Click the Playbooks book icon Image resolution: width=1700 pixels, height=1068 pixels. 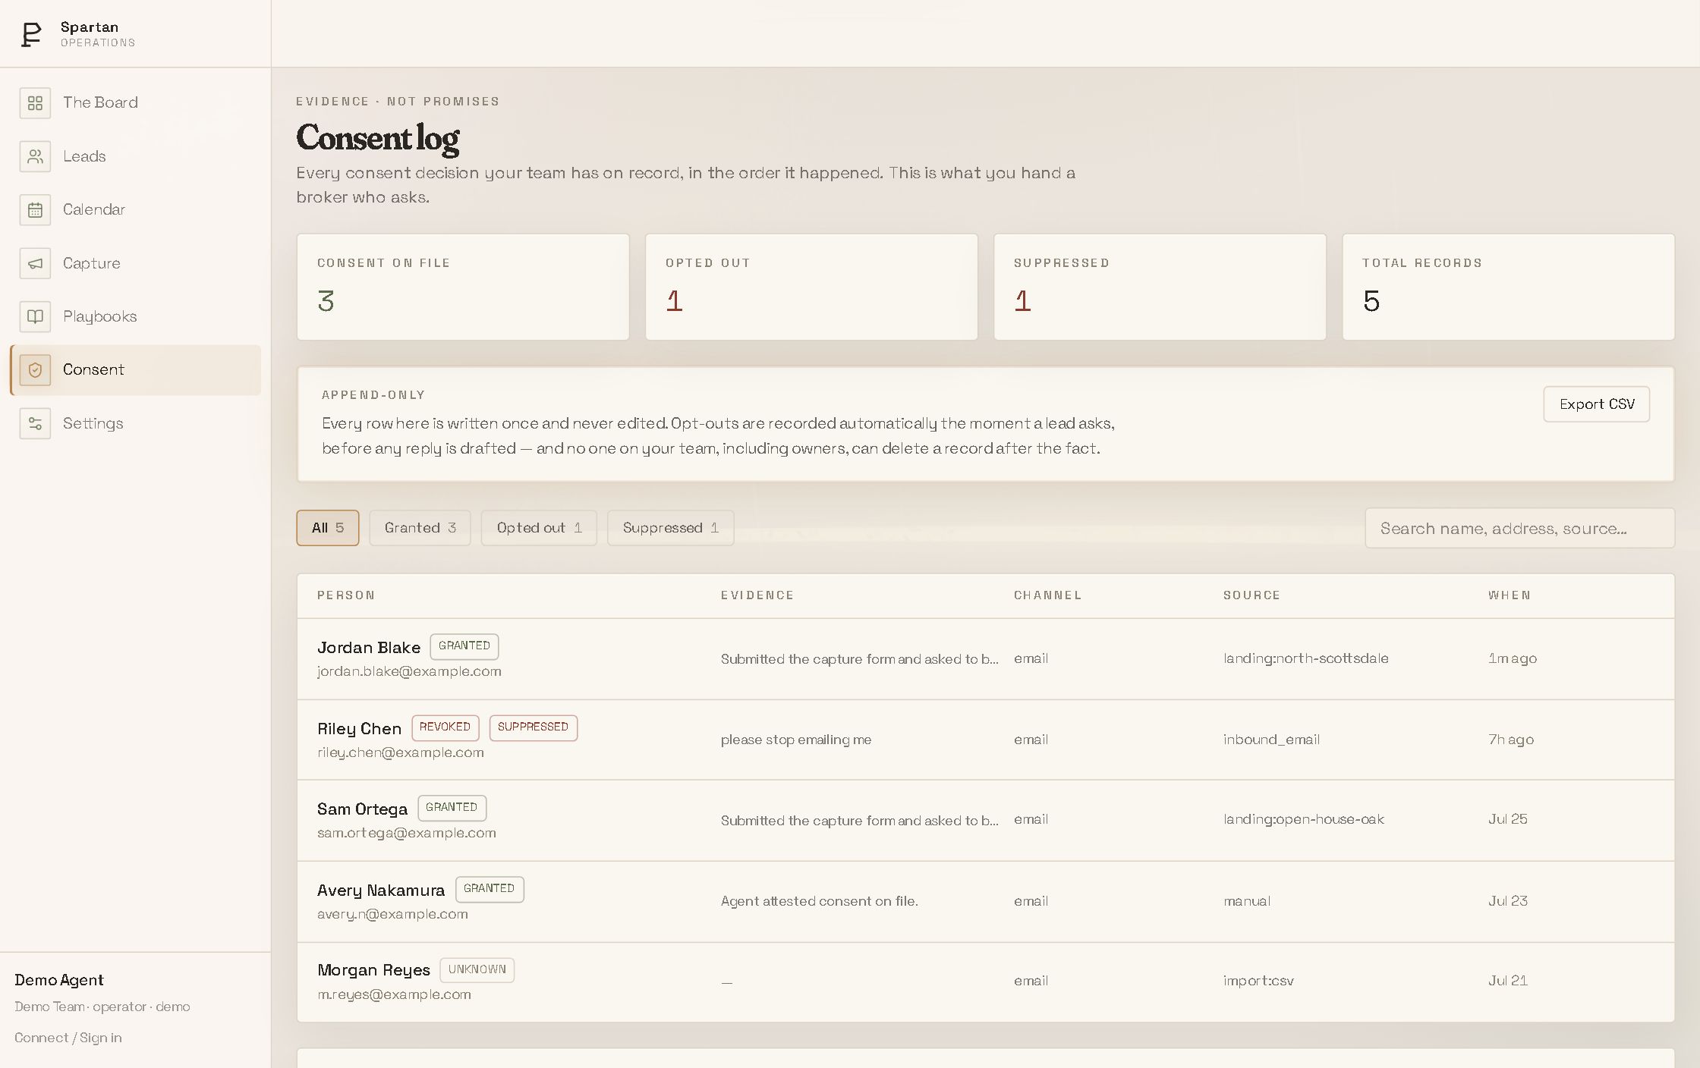click(35, 316)
